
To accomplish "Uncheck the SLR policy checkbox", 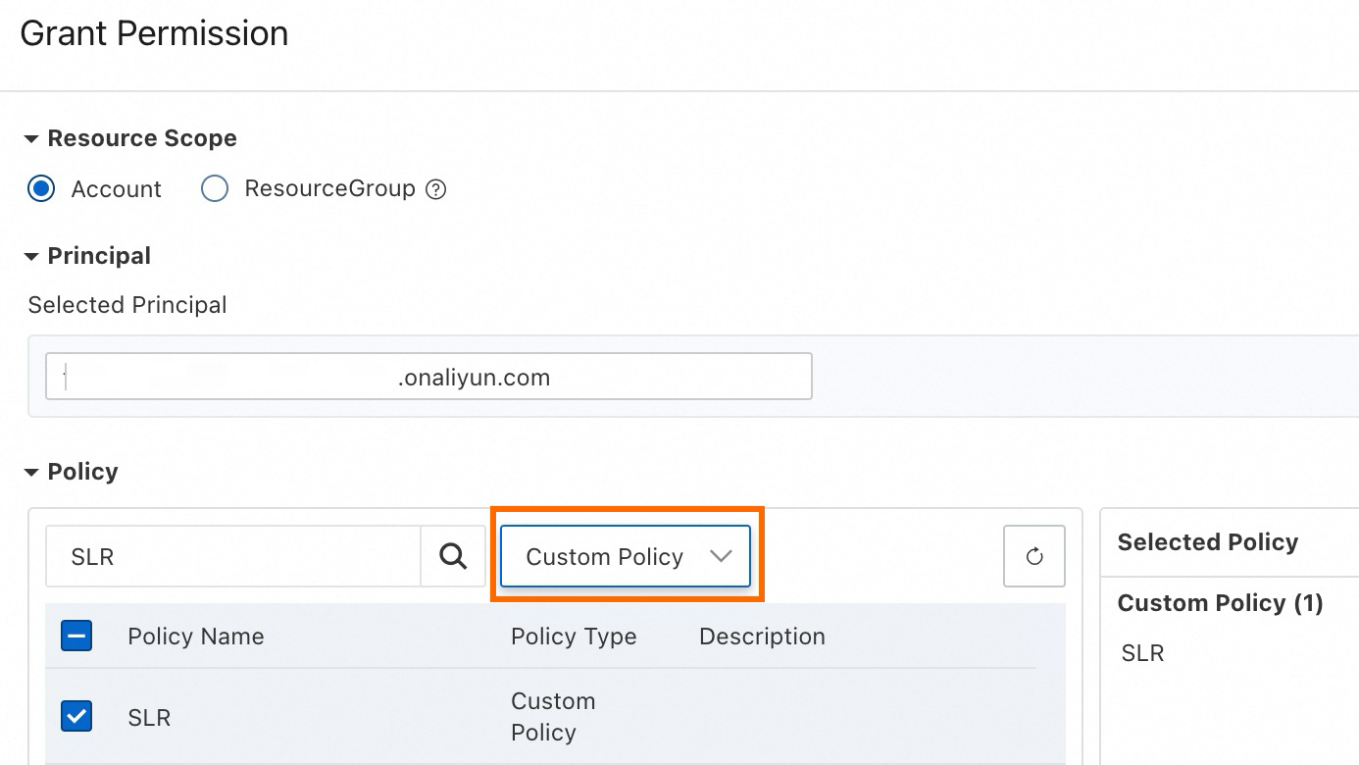I will tap(75, 717).
